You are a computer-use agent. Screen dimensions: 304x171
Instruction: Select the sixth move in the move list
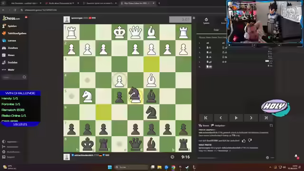[209, 66]
